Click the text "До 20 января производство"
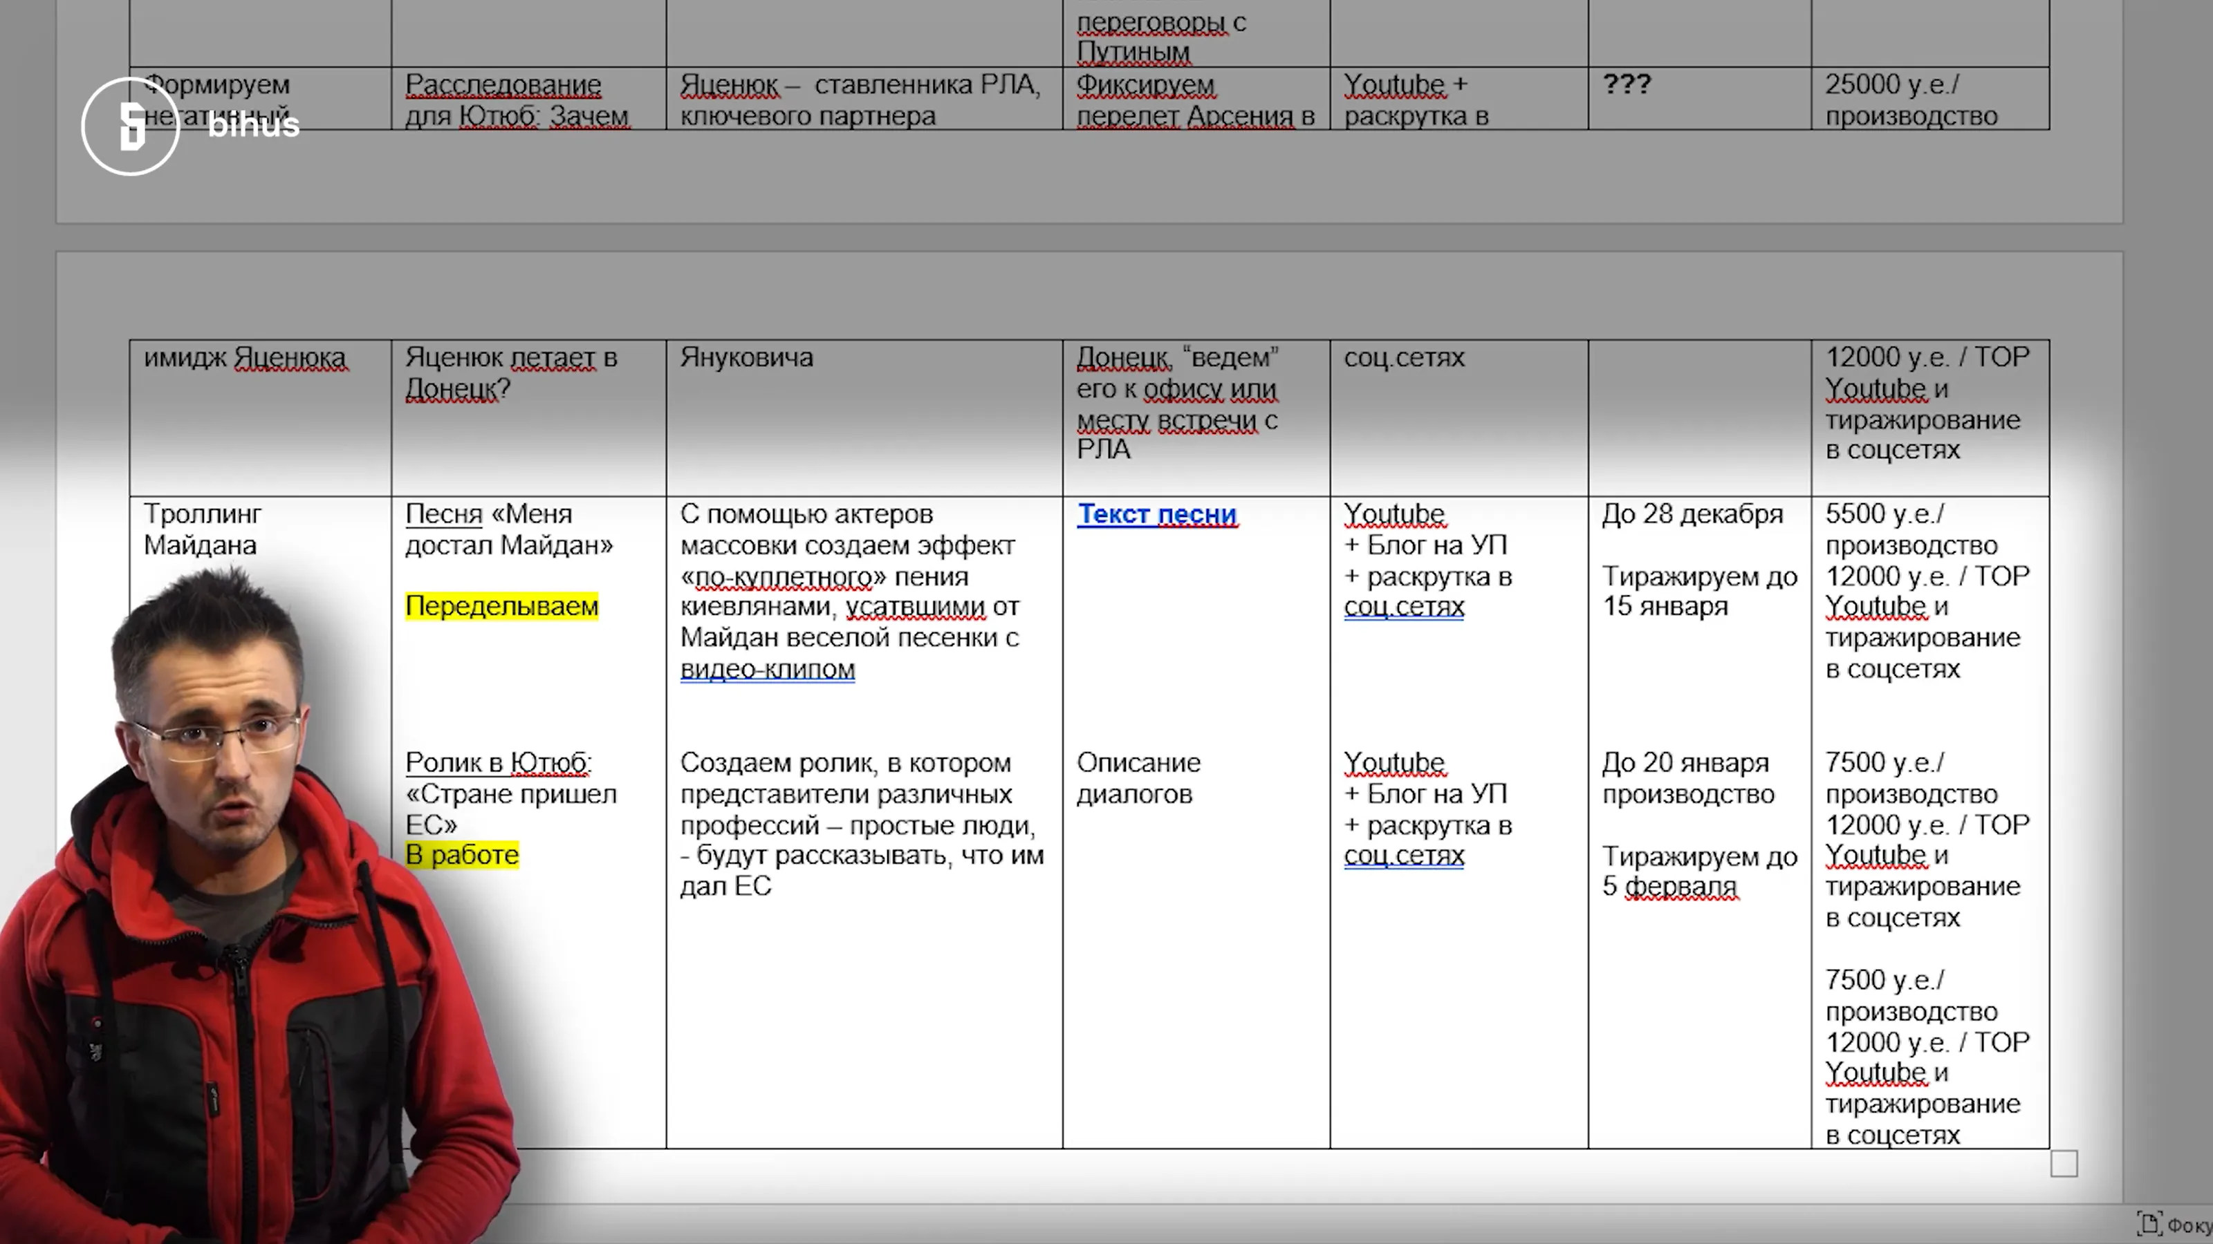Screen dimensions: 2213x1244 coord(1688,777)
